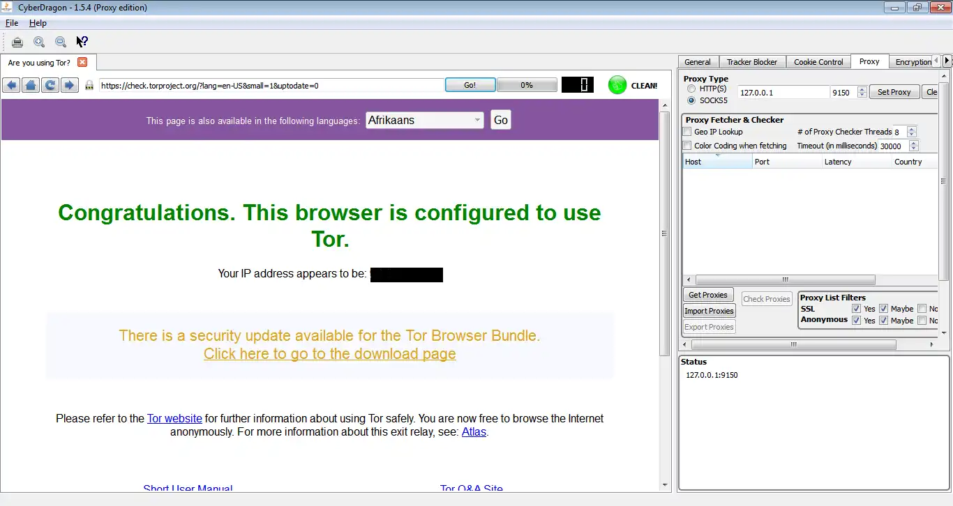The image size is (953, 506).
Task: Click the Get Proxies button
Action: [708, 295]
